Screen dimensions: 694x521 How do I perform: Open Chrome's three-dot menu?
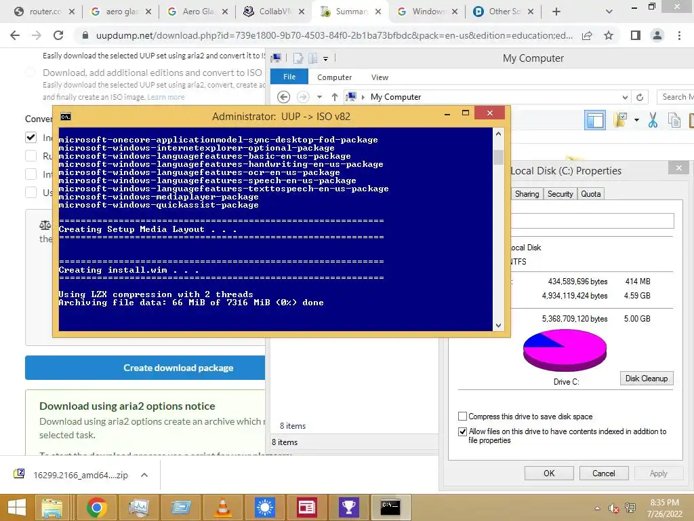click(679, 35)
